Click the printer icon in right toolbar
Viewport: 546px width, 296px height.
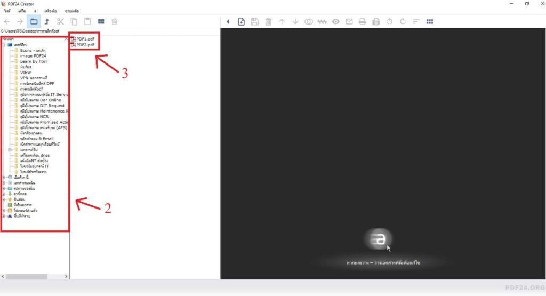pos(363,22)
